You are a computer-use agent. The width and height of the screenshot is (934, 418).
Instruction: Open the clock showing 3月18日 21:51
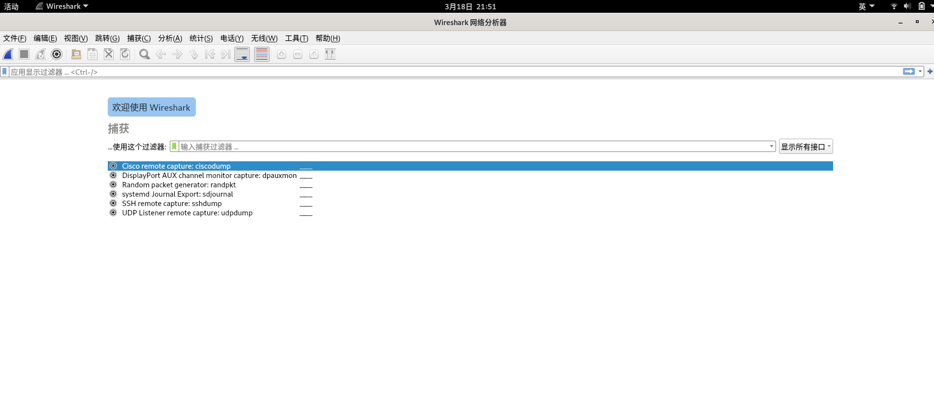coord(470,6)
